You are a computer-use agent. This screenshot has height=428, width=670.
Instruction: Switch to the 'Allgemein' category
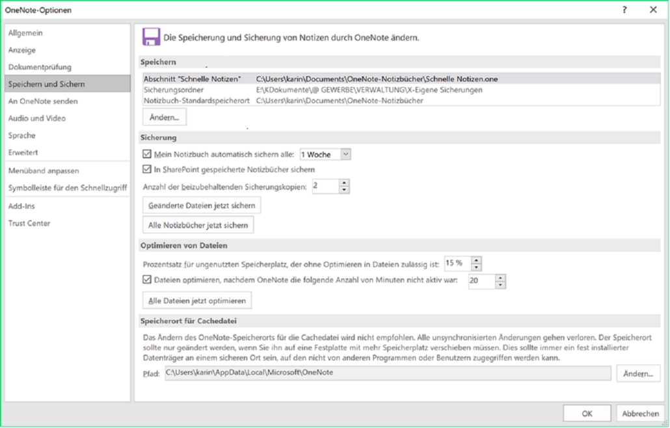pyautogui.click(x=29, y=33)
